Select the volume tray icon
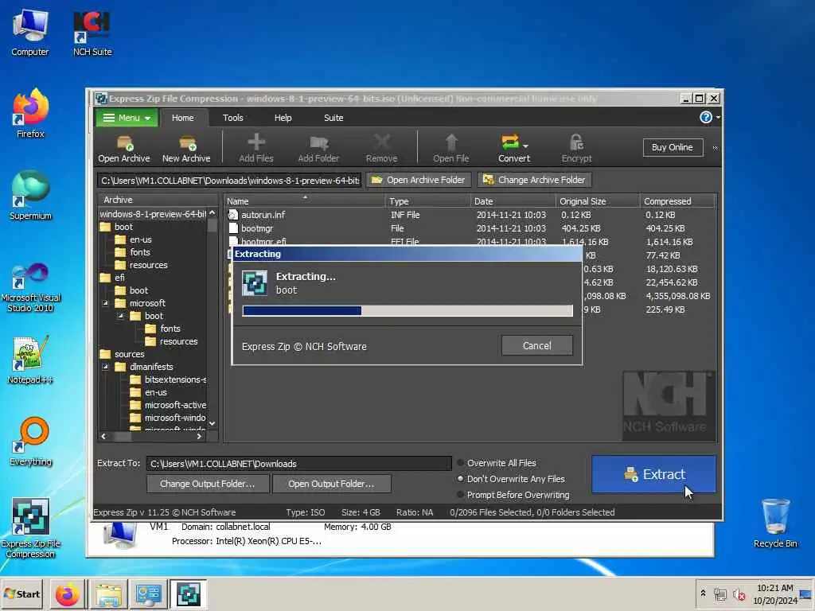The image size is (815, 611). pyautogui.click(x=739, y=594)
